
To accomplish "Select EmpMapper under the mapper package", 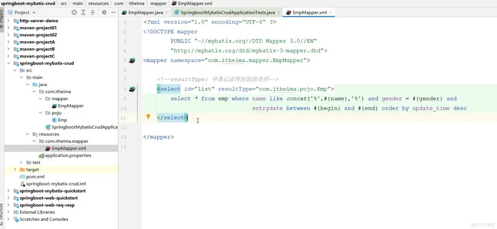I will pyautogui.click(x=71, y=106).
